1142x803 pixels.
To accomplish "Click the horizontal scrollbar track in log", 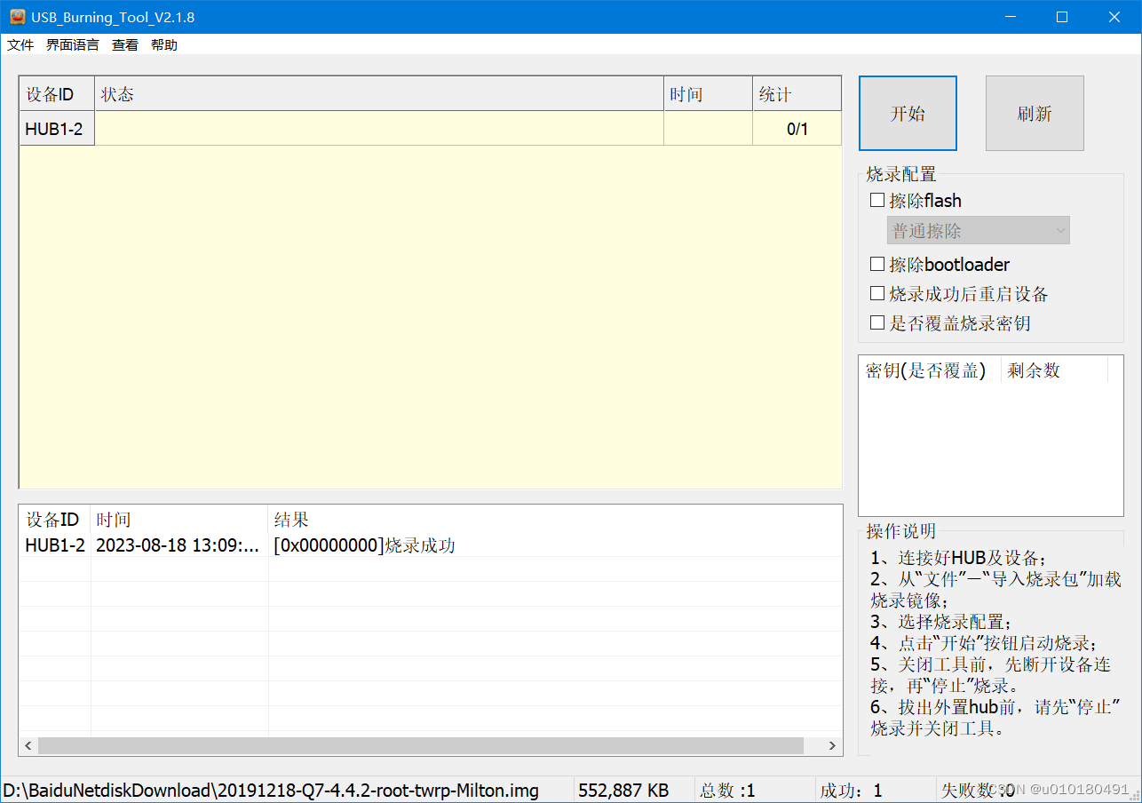I will pos(815,745).
